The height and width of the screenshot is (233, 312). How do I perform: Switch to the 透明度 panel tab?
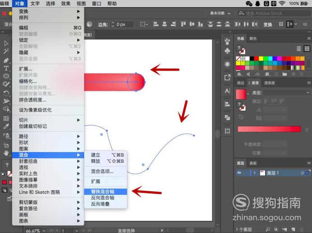[270, 83]
